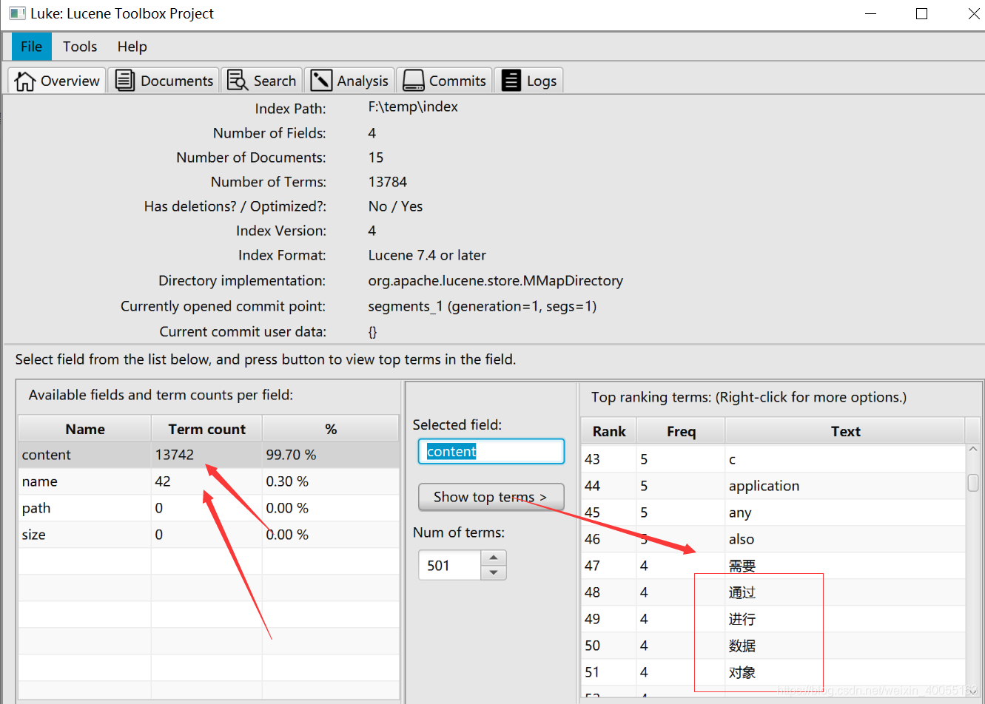
Task: Click the top terms scrollbar thumb
Action: pyautogui.click(x=973, y=483)
